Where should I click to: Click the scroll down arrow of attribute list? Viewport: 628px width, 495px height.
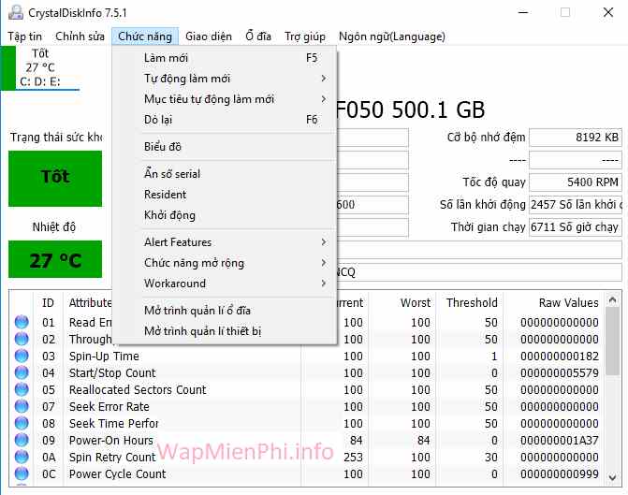tap(612, 477)
